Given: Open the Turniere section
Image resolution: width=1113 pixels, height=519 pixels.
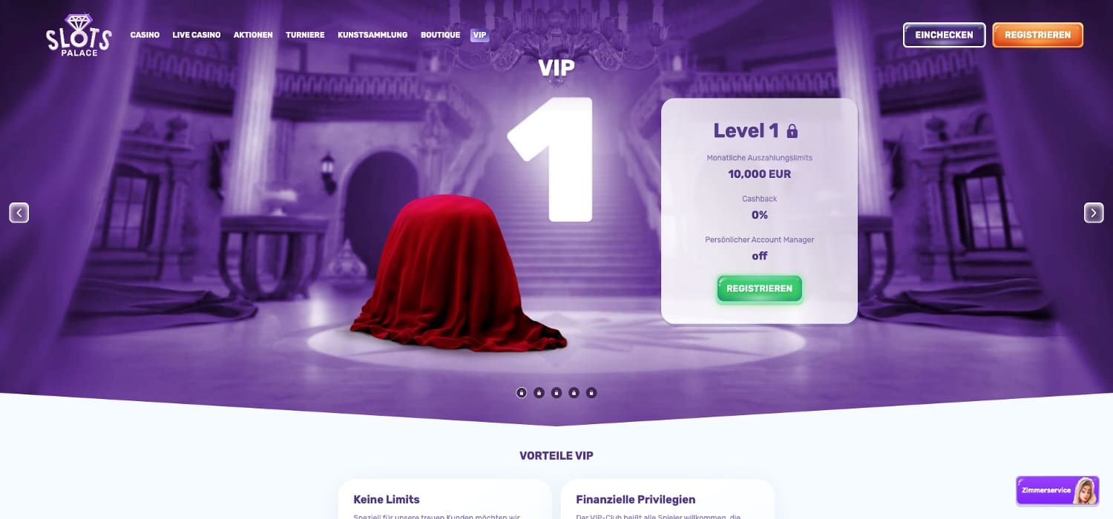Looking at the screenshot, I should click(x=305, y=35).
